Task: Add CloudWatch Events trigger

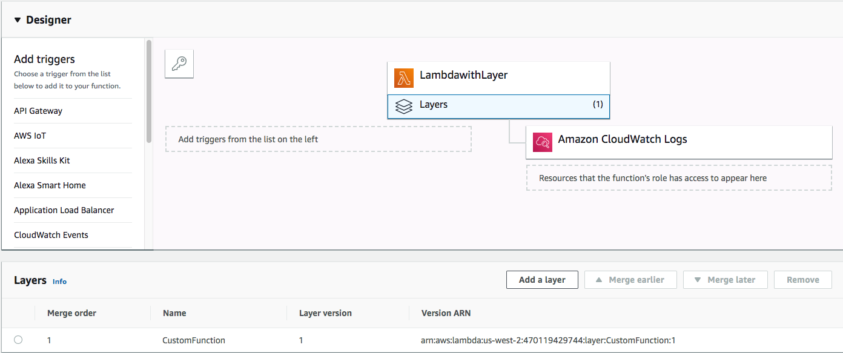Action: coord(51,235)
